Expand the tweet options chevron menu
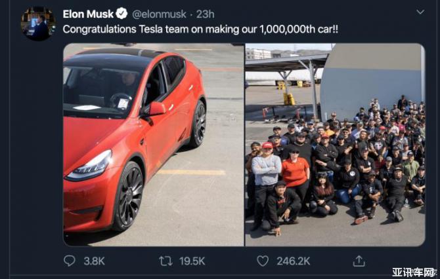The width and height of the screenshot is (440, 279). pyautogui.click(x=420, y=12)
